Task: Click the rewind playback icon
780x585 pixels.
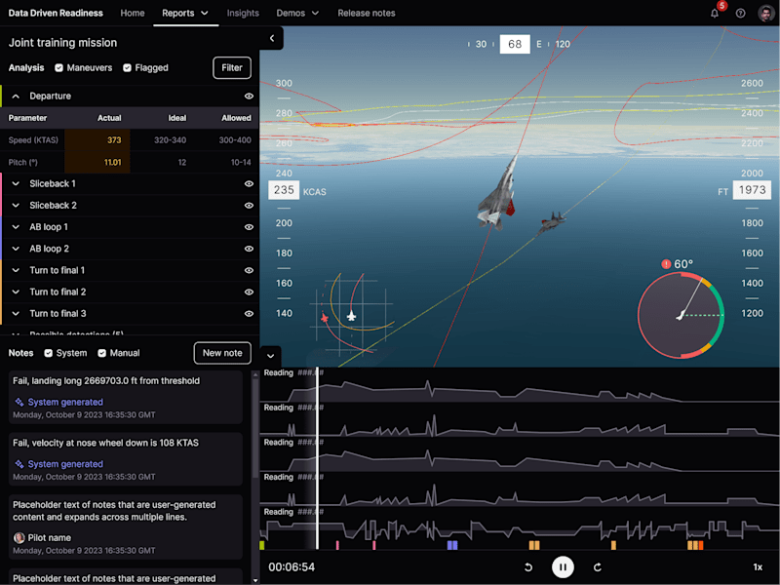Action: click(528, 567)
